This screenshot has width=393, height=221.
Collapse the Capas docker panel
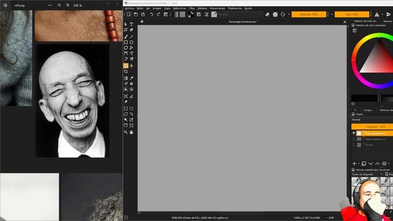353,114
